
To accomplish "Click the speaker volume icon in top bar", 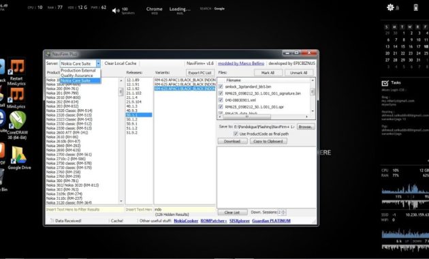I will 116,10.
